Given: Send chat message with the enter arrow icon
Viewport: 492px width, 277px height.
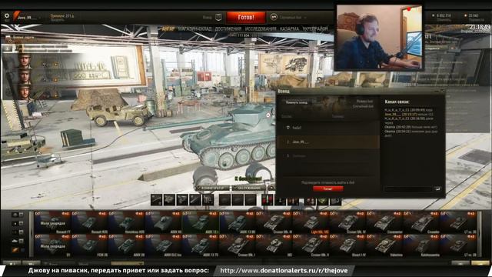Looking at the screenshot, I should 437,189.
